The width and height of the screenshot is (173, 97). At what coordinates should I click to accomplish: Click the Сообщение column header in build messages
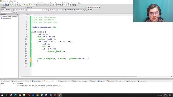20,84
